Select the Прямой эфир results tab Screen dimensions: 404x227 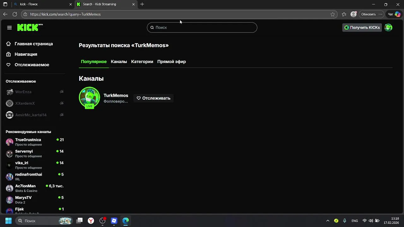click(x=171, y=61)
